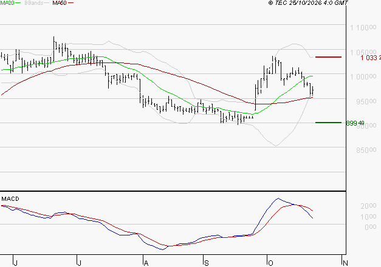The width and height of the screenshot is (381, 267).
Task: Click the 1 000.00 price axis label
Action: tap(363, 76)
